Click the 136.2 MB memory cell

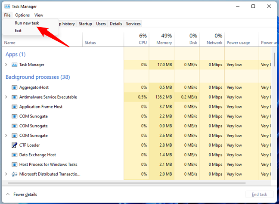161,97
